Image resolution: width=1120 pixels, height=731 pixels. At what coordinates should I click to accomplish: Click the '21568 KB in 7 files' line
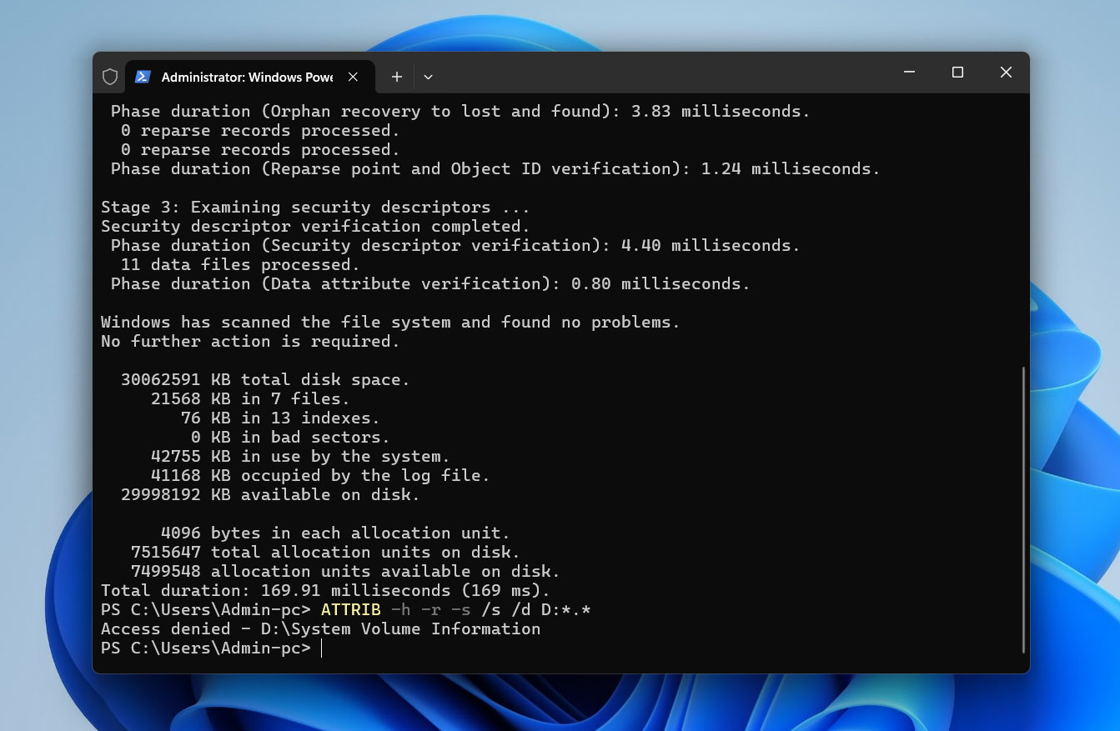point(250,398)
